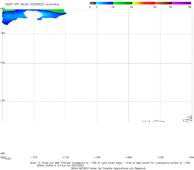
Task: Click latitude label '-65'
Action: [x=2, y=33]
